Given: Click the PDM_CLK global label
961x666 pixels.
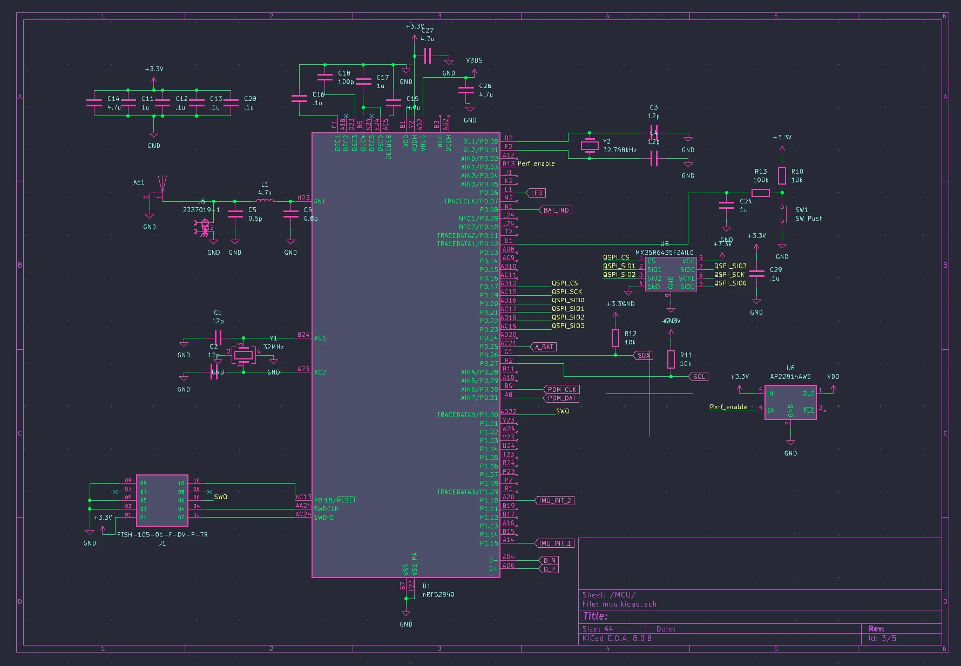Looking at the screenshot, I should [561, 389].
